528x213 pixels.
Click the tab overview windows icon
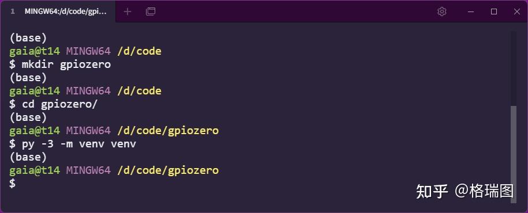[x=151, y=12]
